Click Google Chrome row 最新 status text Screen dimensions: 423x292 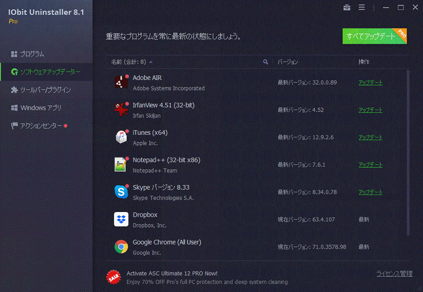[364, 247]
